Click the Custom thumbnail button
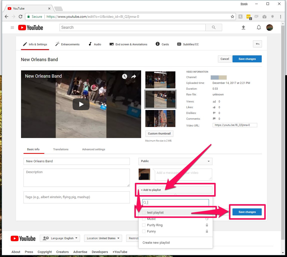 coord(159,134)
